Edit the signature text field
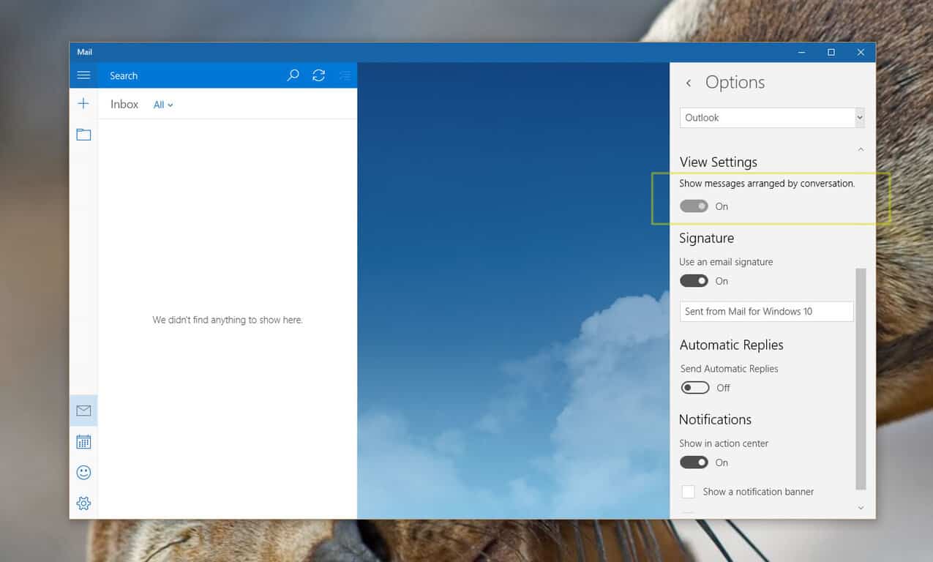This screenshot has height=562, width=933. 766,311
